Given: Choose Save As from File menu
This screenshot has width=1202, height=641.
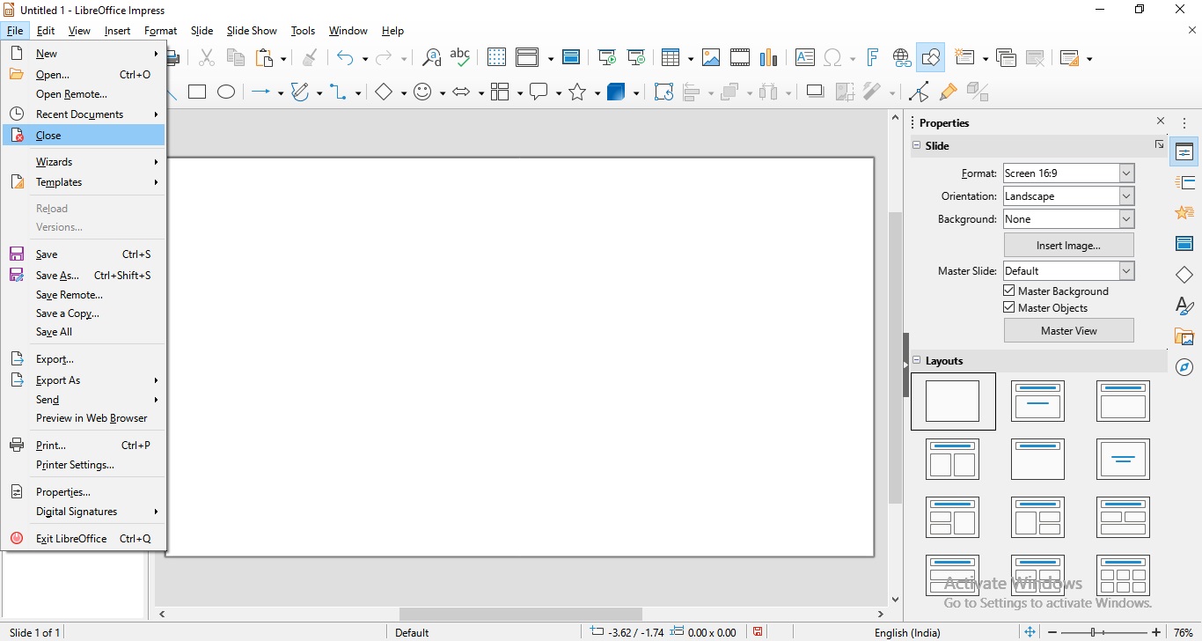Looking at the screenshot, I should point(57,276).
